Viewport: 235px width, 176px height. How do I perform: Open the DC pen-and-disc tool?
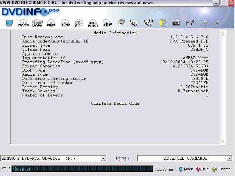[149, 23]
